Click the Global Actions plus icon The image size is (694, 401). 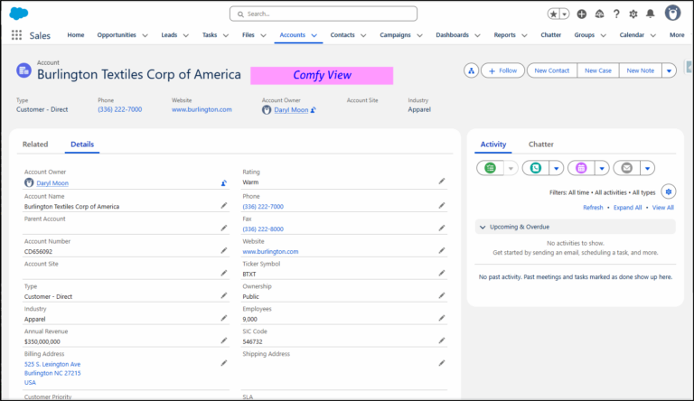pyautogui.click(x=582, y=14)
